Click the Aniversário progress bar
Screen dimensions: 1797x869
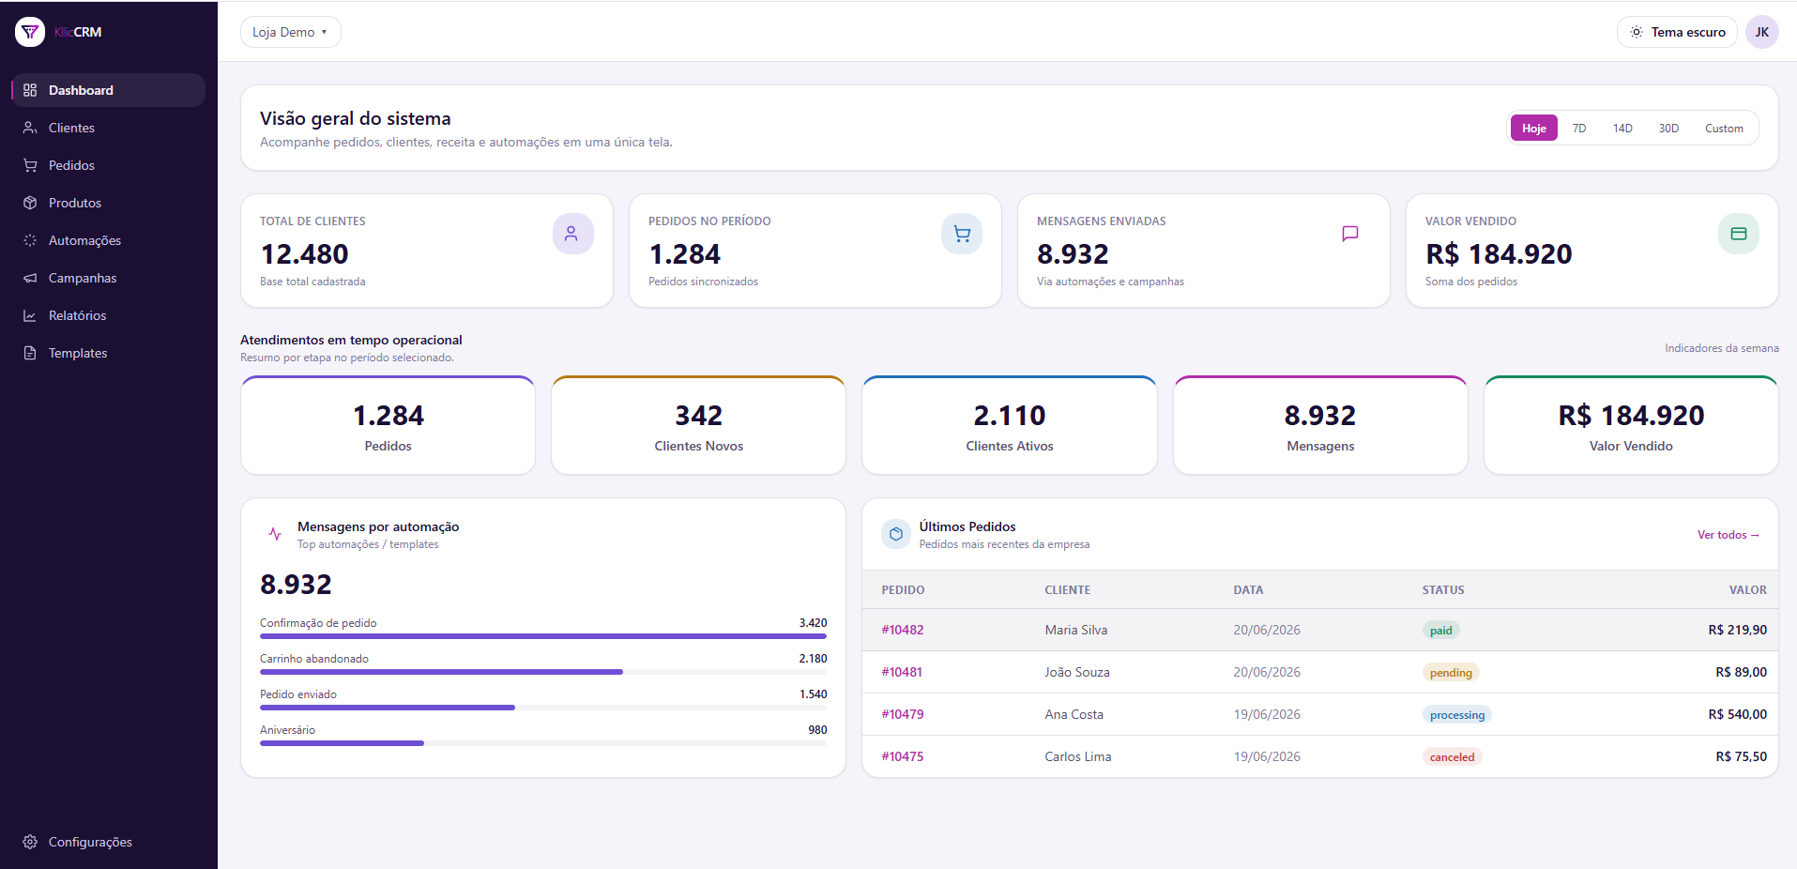pos(543,743)
